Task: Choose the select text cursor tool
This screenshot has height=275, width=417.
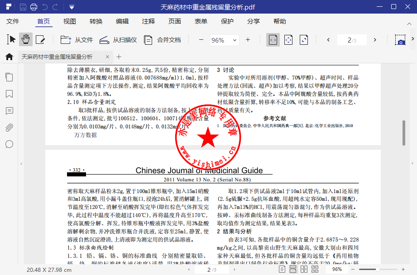Action: coord(11,40)
